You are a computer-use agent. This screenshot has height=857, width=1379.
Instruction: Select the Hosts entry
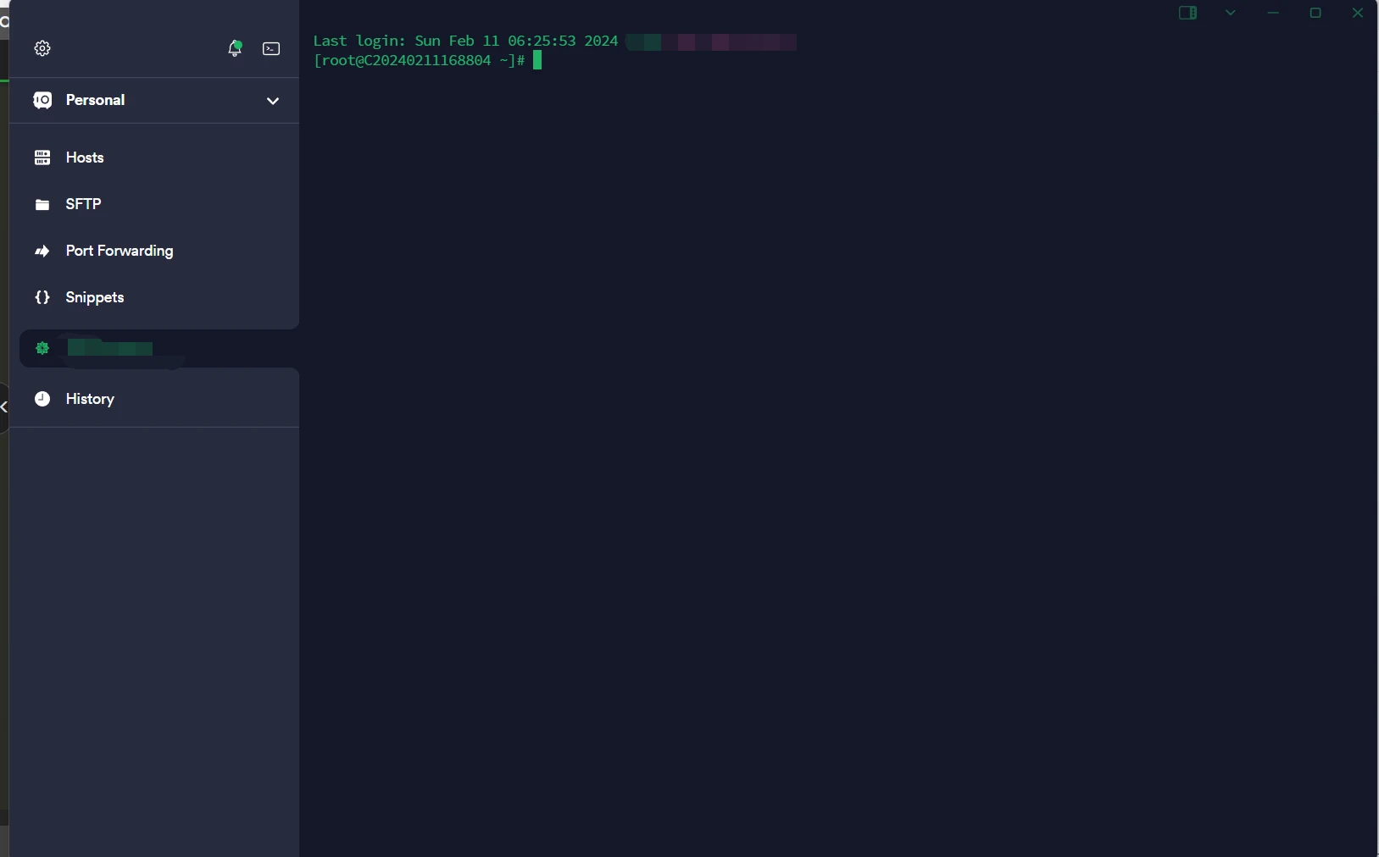[85, 158]
